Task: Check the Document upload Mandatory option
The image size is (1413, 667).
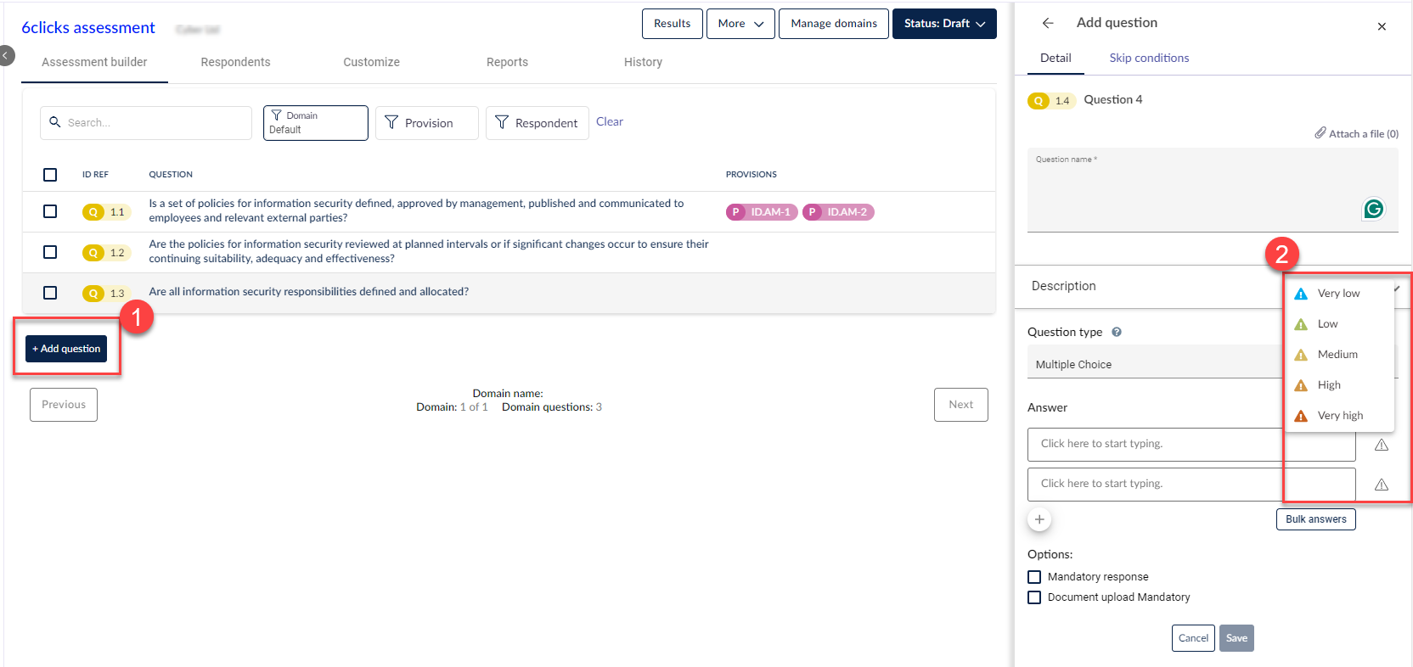Action: [x=1034, y=597]
